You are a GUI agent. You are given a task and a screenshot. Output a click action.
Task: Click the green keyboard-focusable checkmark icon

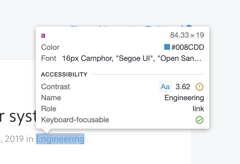tap(200, 120)
